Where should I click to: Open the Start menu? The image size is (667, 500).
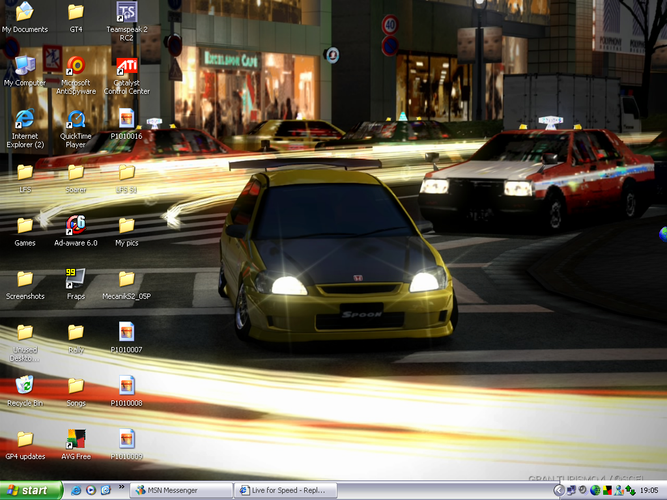[31, 490]
